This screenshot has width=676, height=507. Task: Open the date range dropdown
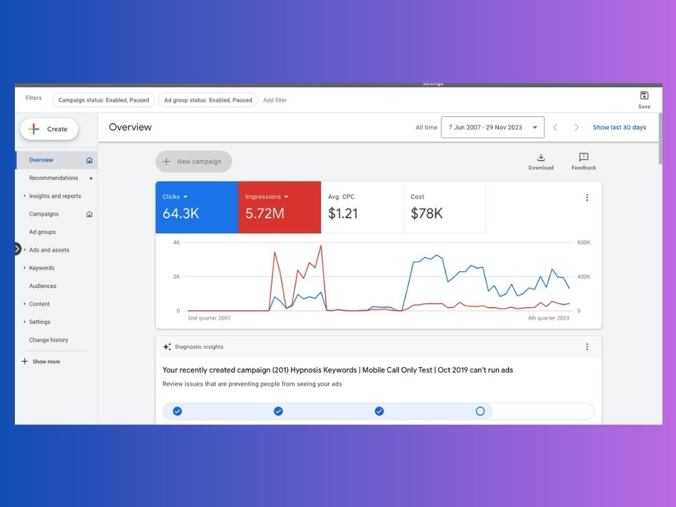492,127
